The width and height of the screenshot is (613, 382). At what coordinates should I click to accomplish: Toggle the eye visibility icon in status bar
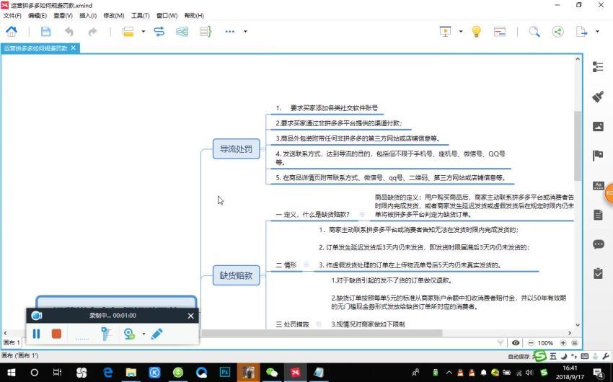point(516,342)
